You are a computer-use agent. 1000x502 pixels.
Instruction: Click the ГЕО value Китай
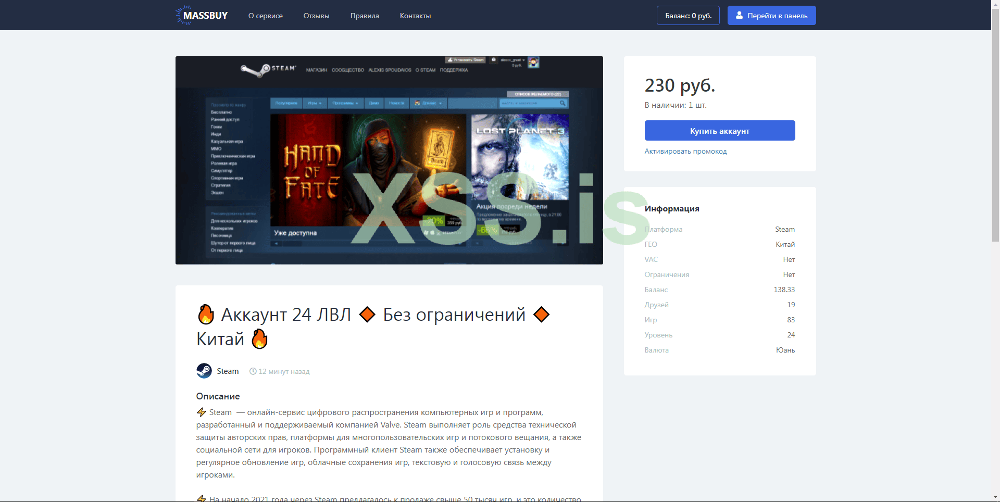785,244
